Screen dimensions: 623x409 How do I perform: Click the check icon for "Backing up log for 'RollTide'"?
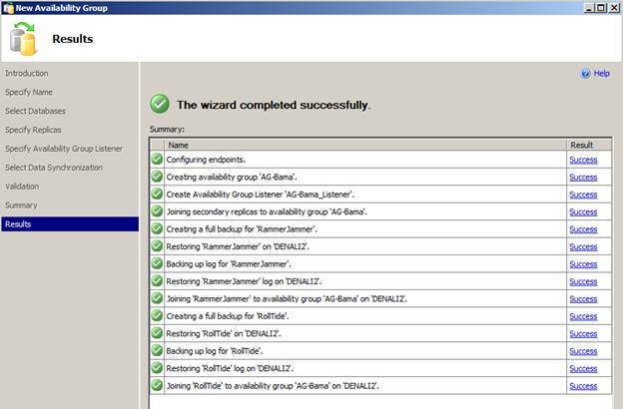pyautogui.click(x=157, y=350)
